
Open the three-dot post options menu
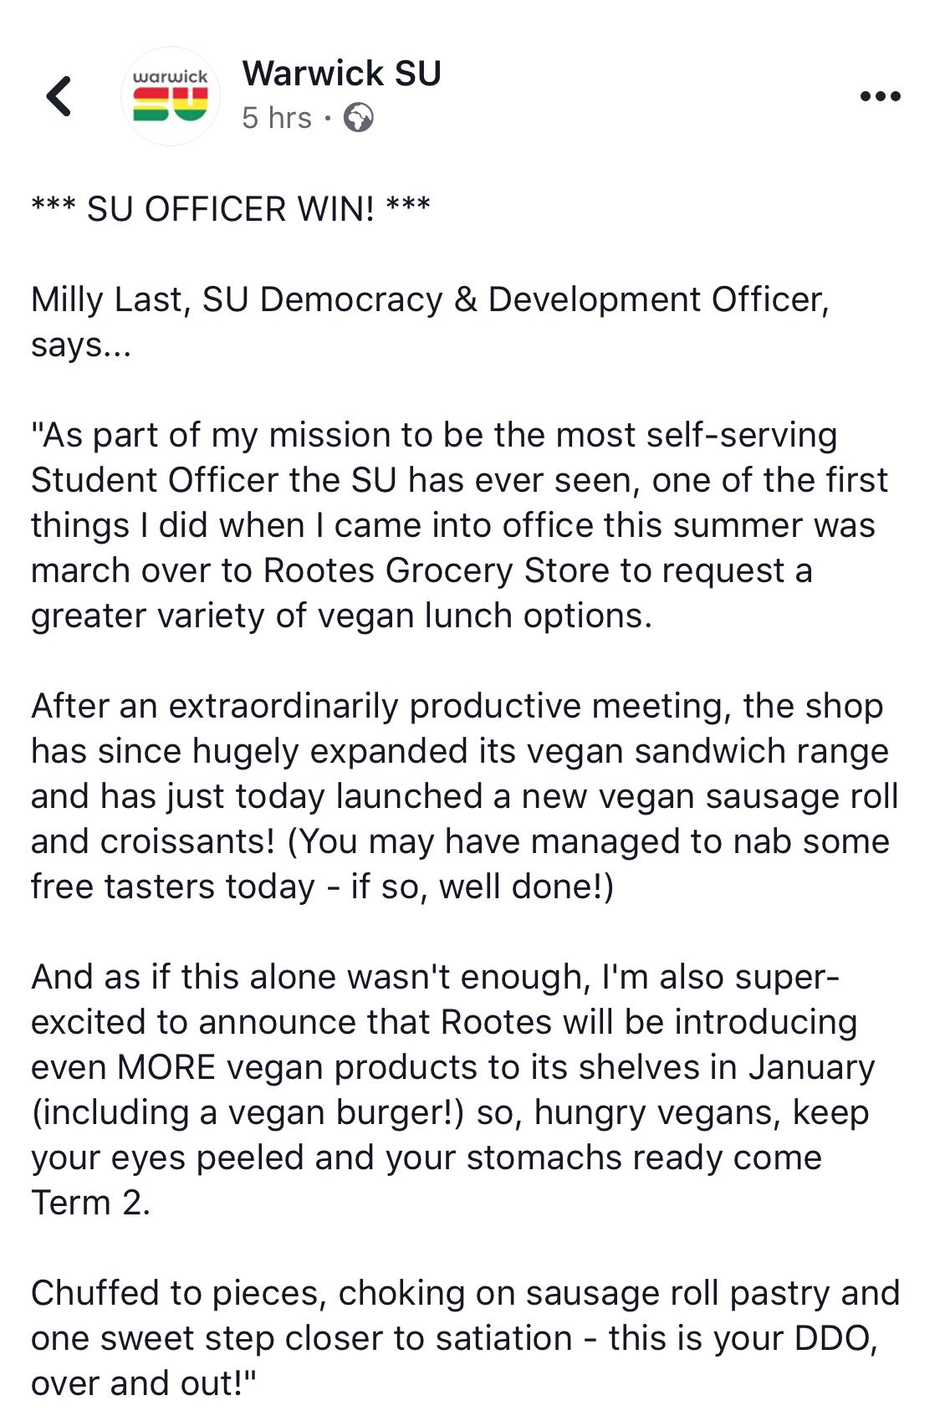[x=881, y=96]
